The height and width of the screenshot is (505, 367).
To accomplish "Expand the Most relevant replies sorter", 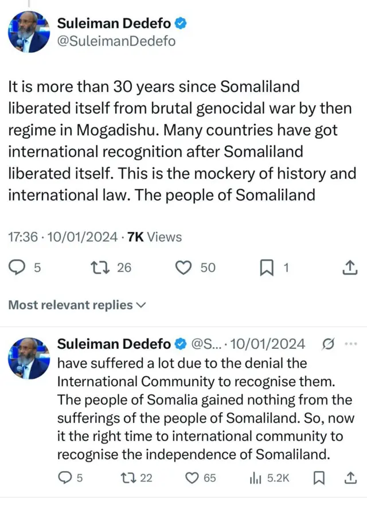I will click(x=77, y=305).
